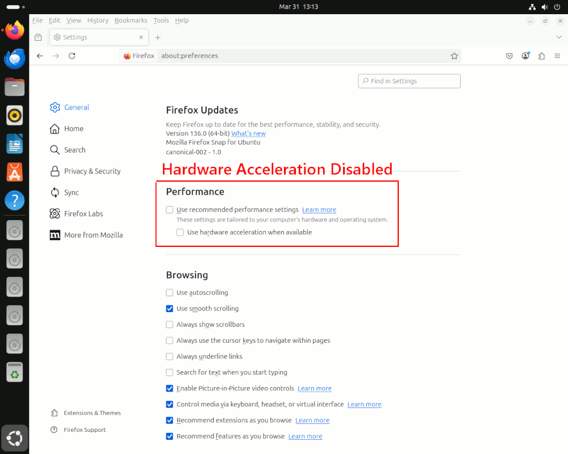The image size is (568, 454).
Task: Disable Recommend extensions as you browse
Action: point(169,421)
